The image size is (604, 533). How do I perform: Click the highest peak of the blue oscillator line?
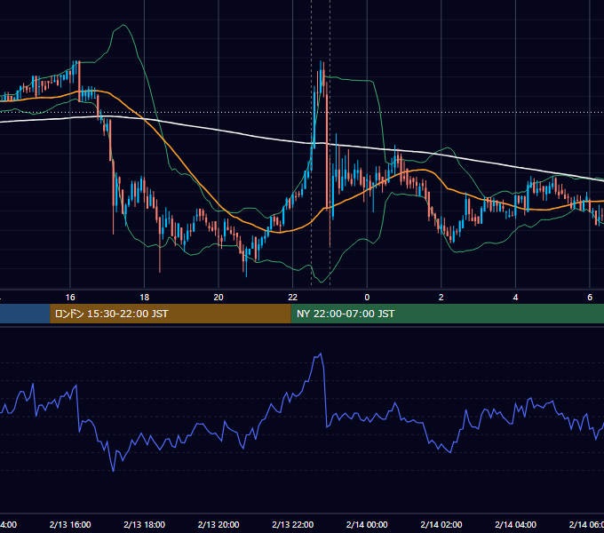pos(321,354)
